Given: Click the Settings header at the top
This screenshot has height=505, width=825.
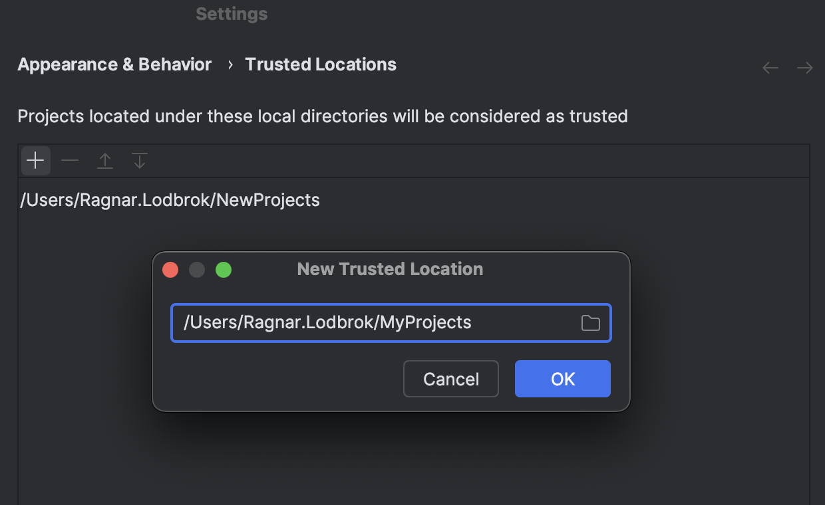Looking at the screenshot, I should tap(231, 13).
